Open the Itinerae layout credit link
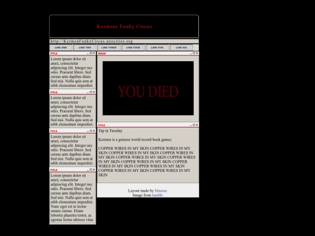Viewport: 315px width, 236px height. point(161,191)
